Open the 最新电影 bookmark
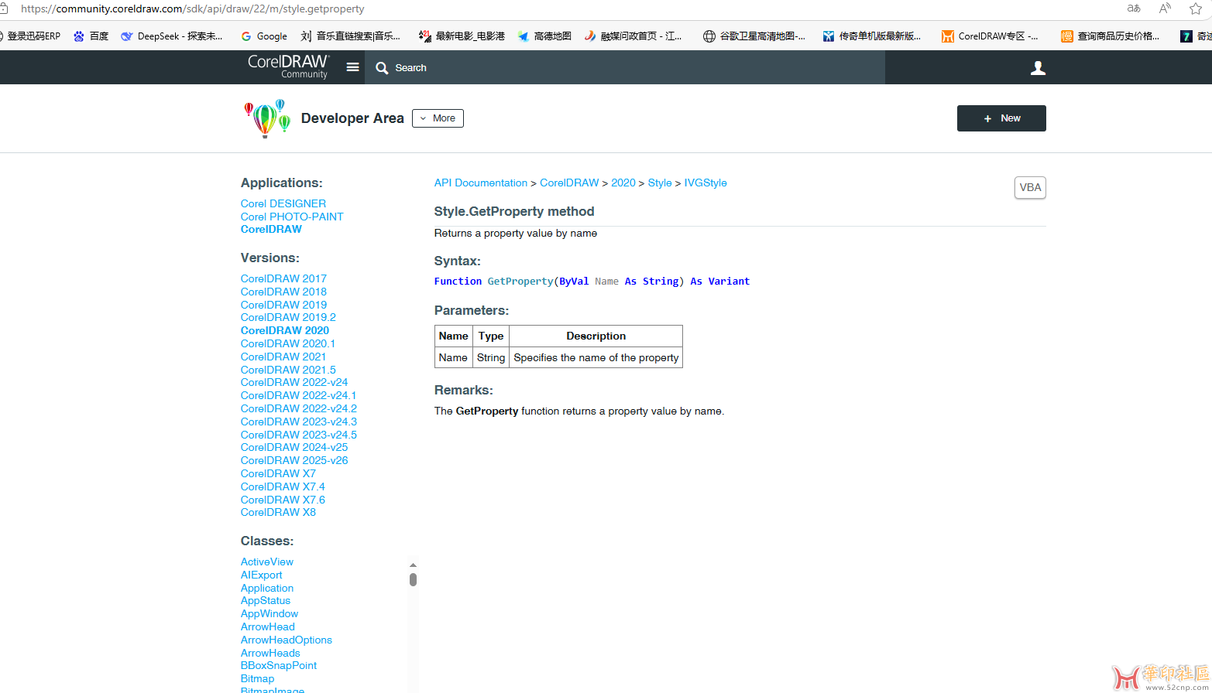Viewport: 1212px width, 693px height. 462,36
